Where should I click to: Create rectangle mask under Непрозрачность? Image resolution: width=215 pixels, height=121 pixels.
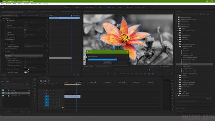[9, 41]
